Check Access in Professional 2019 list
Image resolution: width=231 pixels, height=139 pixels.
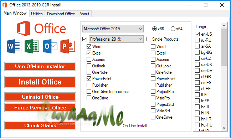coord(89,59)
